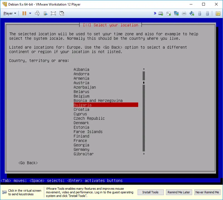Enter full screen mode via toolbar icon

pos(53,13)
